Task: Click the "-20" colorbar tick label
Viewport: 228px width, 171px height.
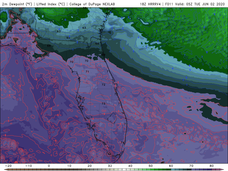Action: [x=8, y=166]
